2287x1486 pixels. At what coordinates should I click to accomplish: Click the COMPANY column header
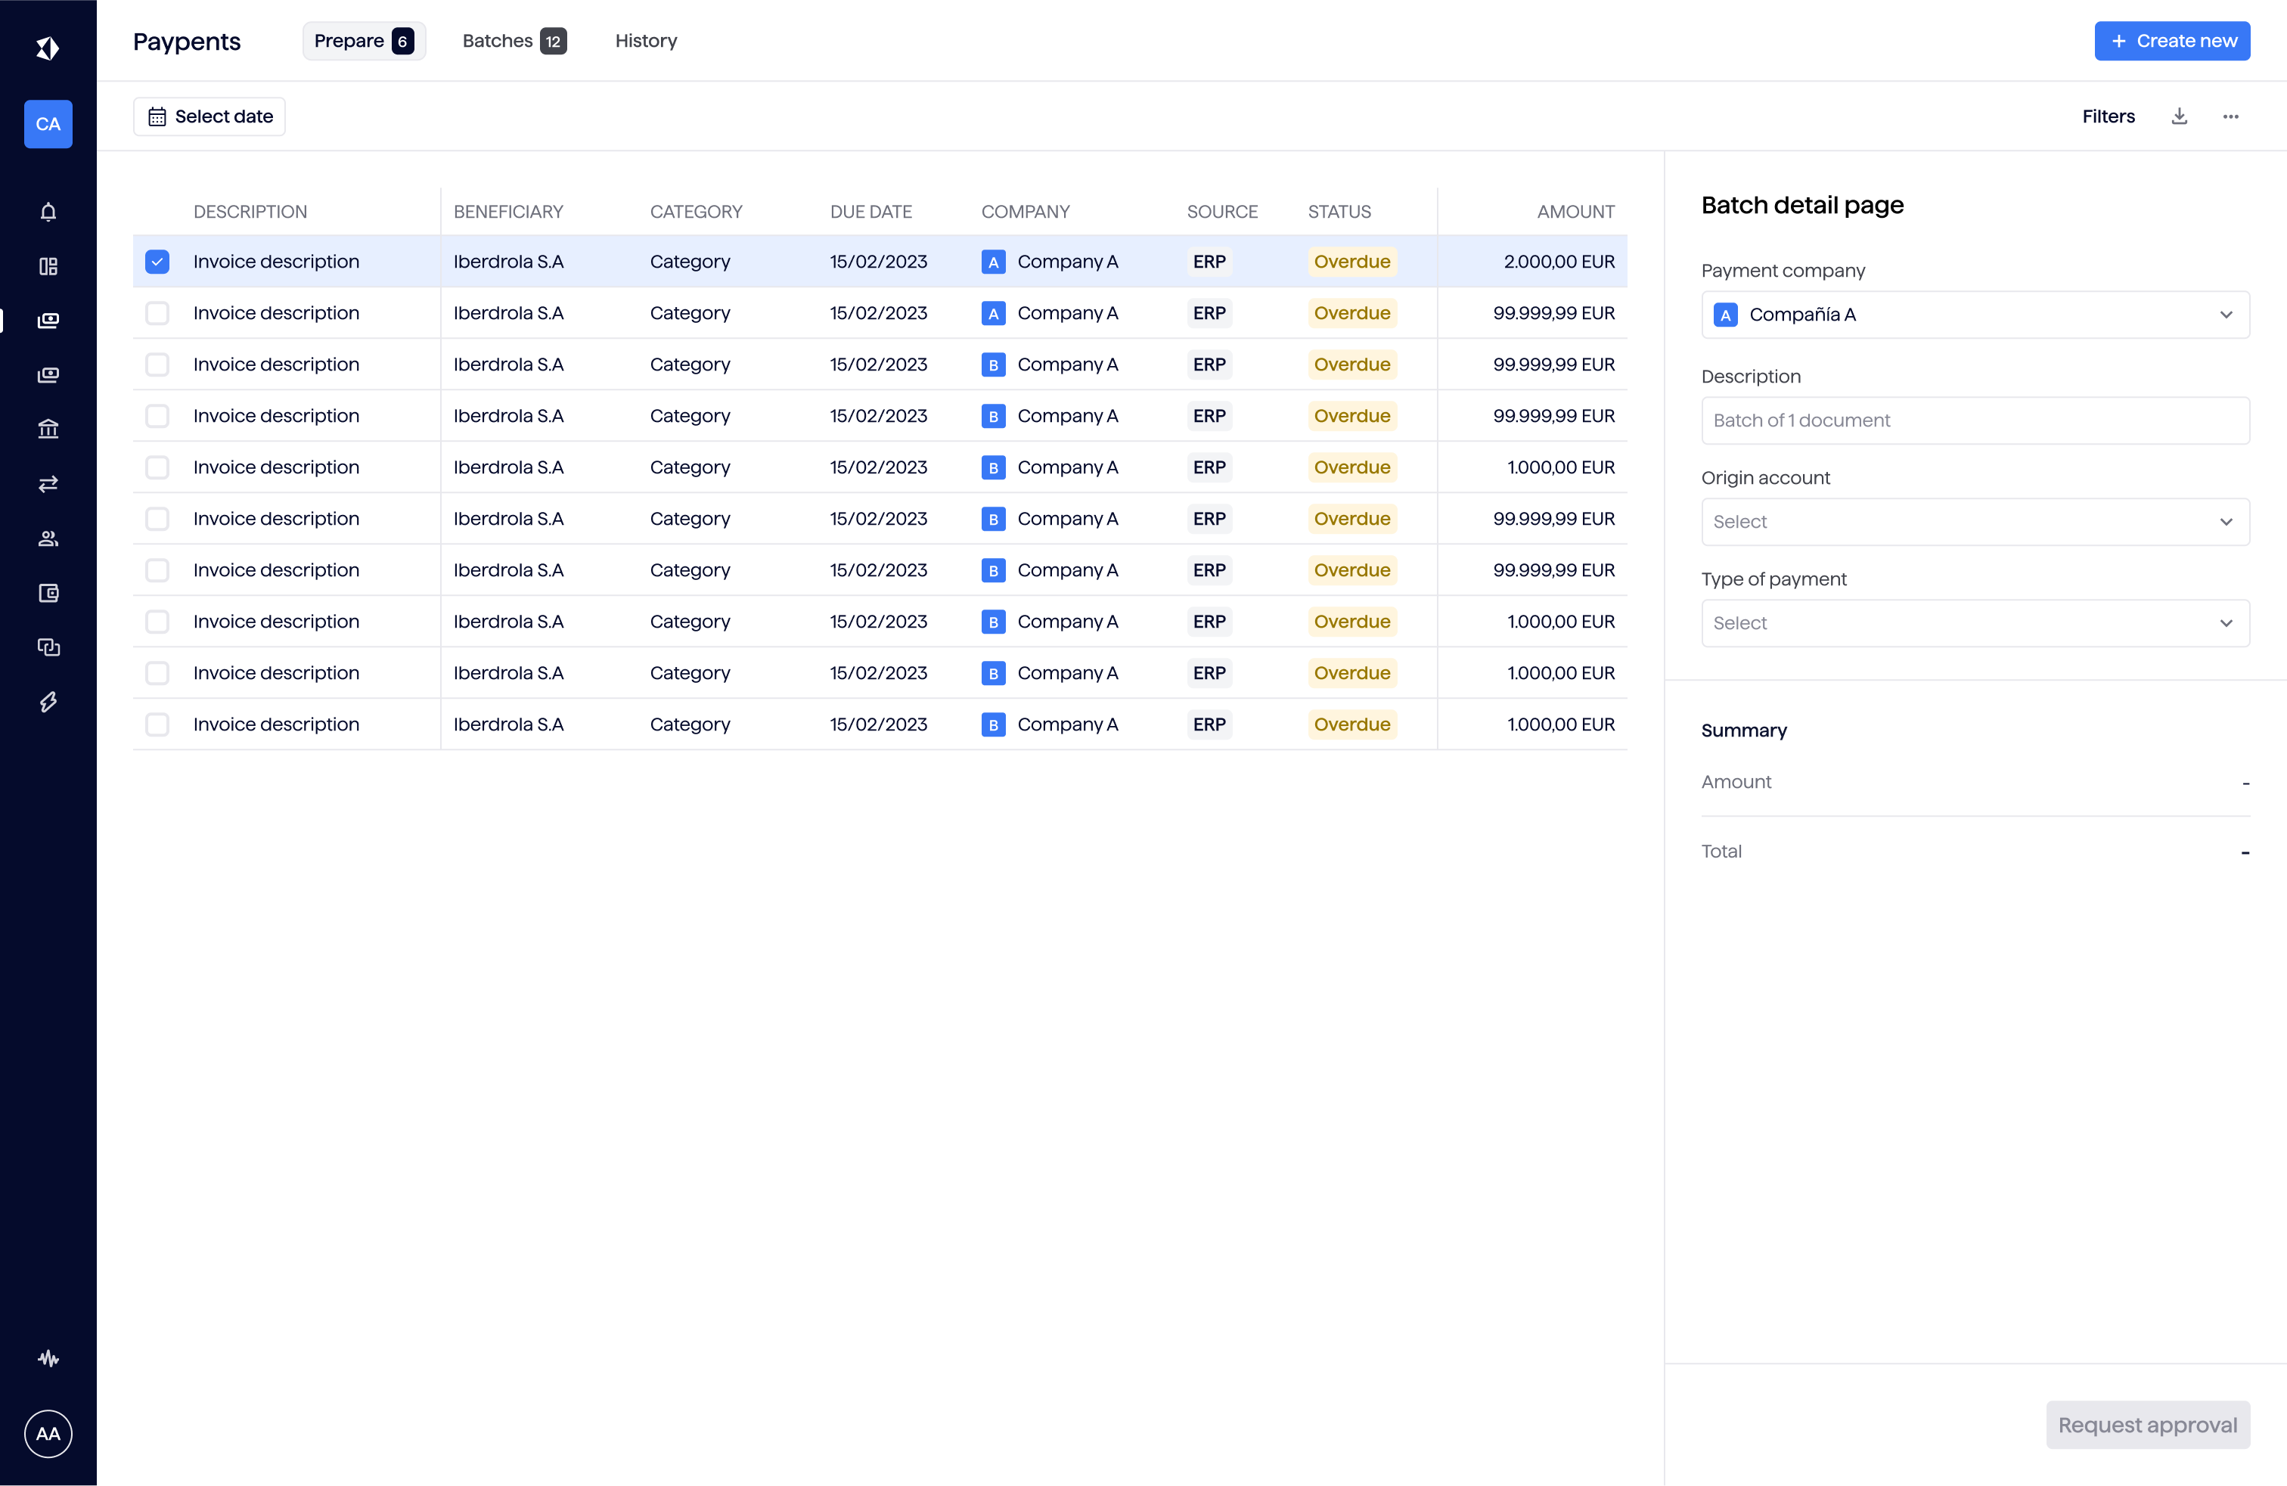point(1024,211)
